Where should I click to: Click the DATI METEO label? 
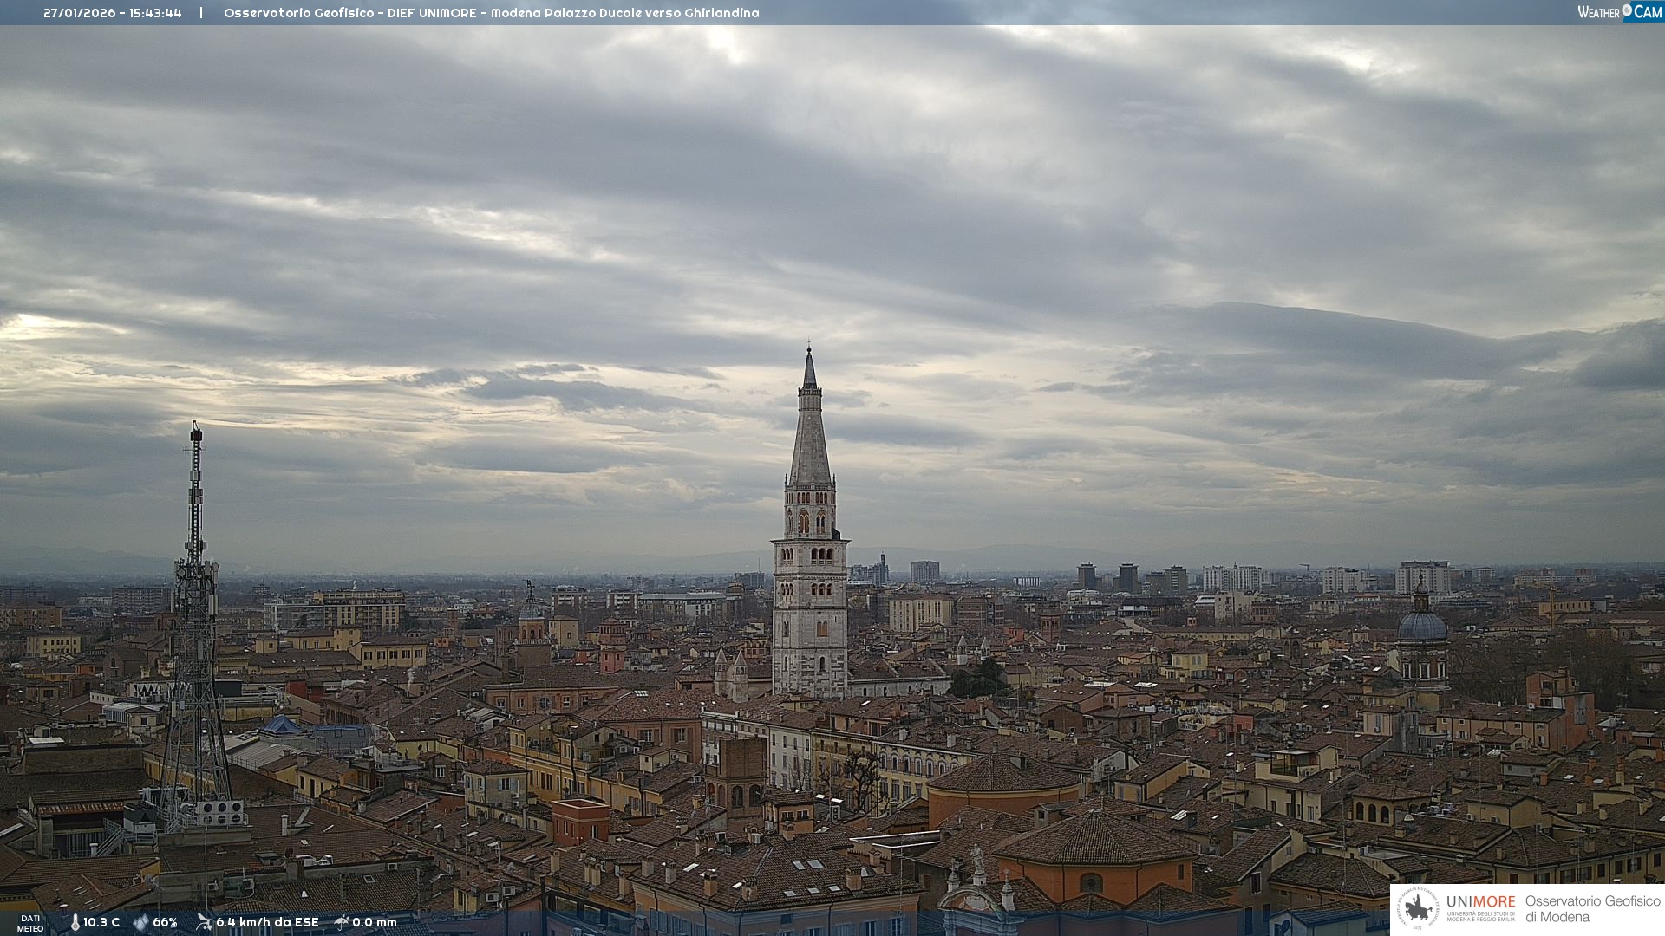[30, 923]
